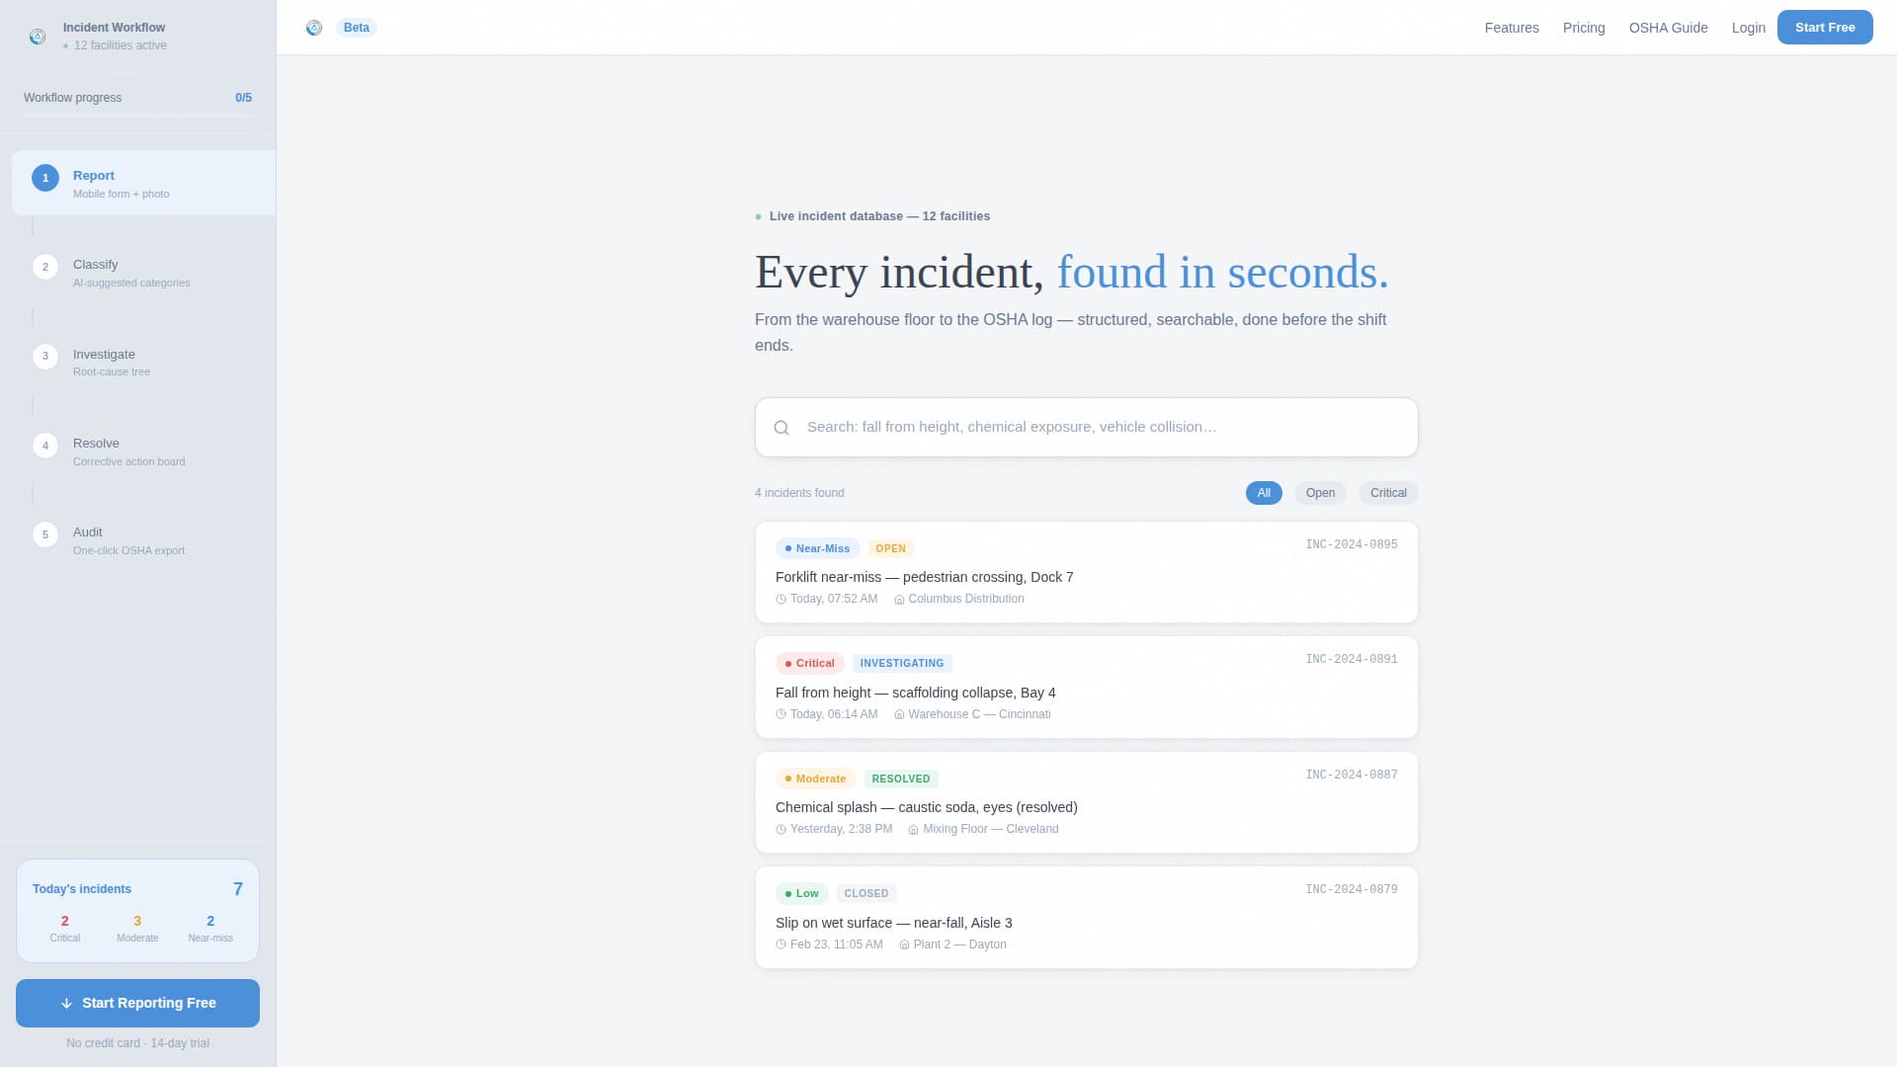Screen dimensions: 1897x1067
Task: Click the down arrow icon in Start Reporting Free
Action: click(67, 1004)
